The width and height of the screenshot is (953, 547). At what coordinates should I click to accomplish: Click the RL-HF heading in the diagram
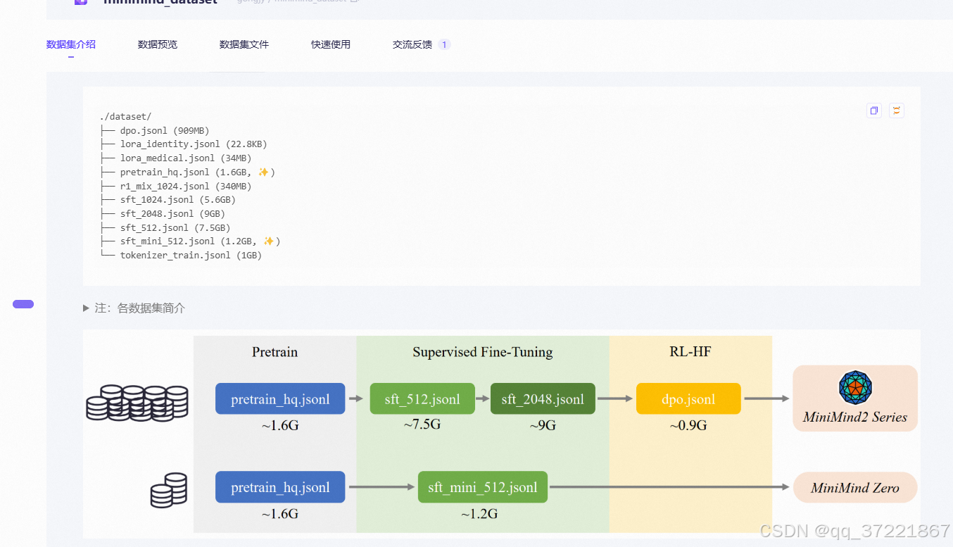point(690,351)
